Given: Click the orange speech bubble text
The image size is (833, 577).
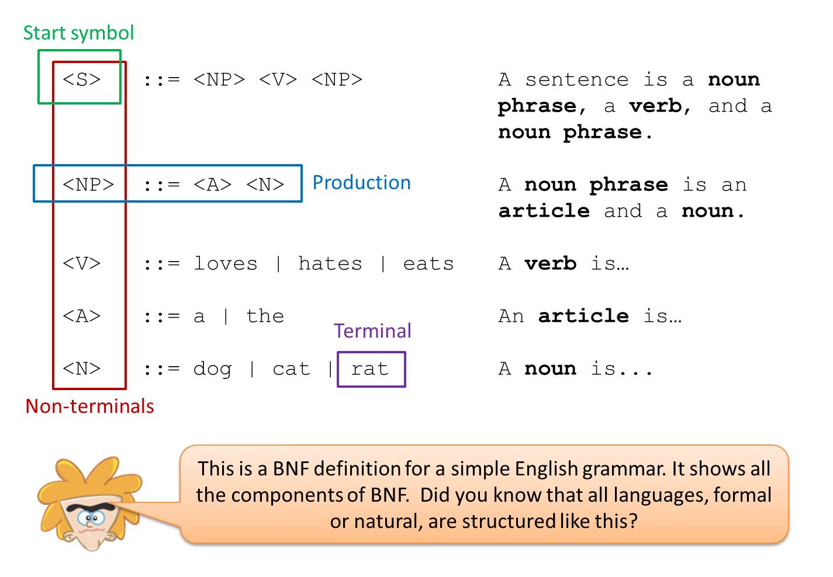Looking at the screenshot, I should 484,495.
